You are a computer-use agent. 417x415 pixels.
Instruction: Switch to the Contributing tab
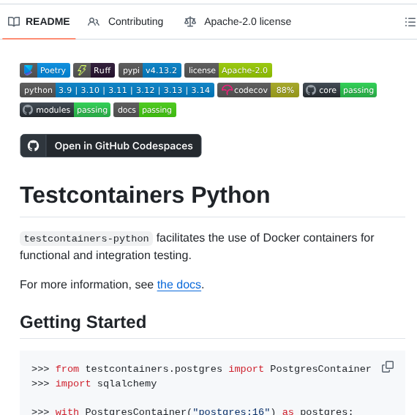pos(125,21)
